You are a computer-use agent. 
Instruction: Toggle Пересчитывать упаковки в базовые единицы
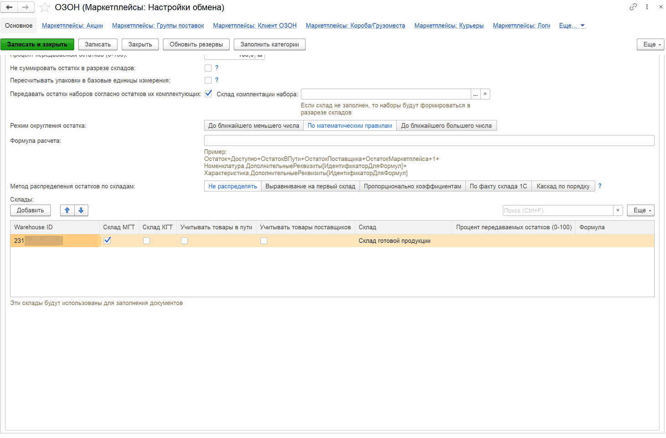(208, 80)
